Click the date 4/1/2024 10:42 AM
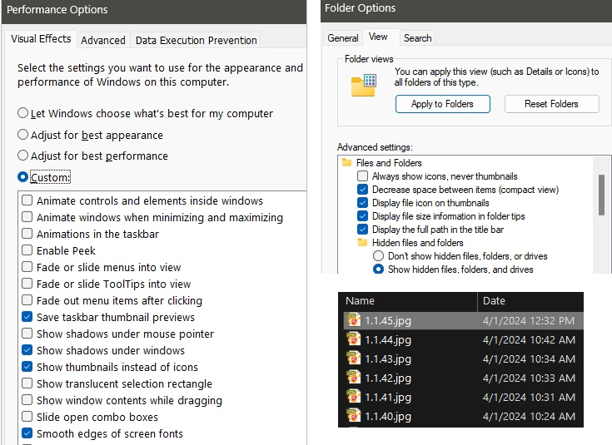Viewport: 612px width, 445px height. 529,339
